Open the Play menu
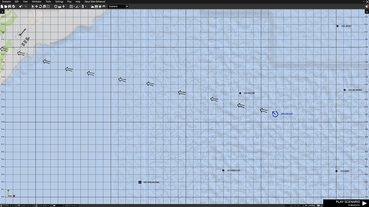This screenshot has width=369, height=207. point(69,1)
